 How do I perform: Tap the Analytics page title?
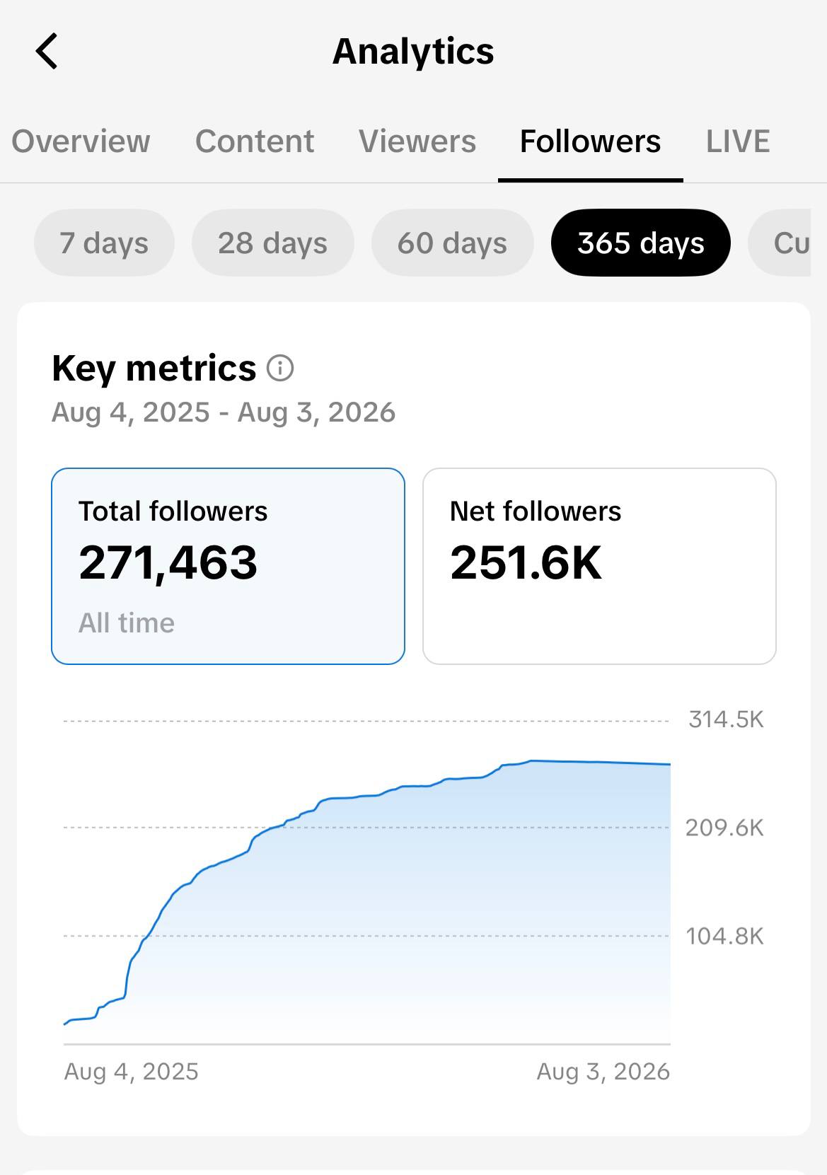[413, 51]
